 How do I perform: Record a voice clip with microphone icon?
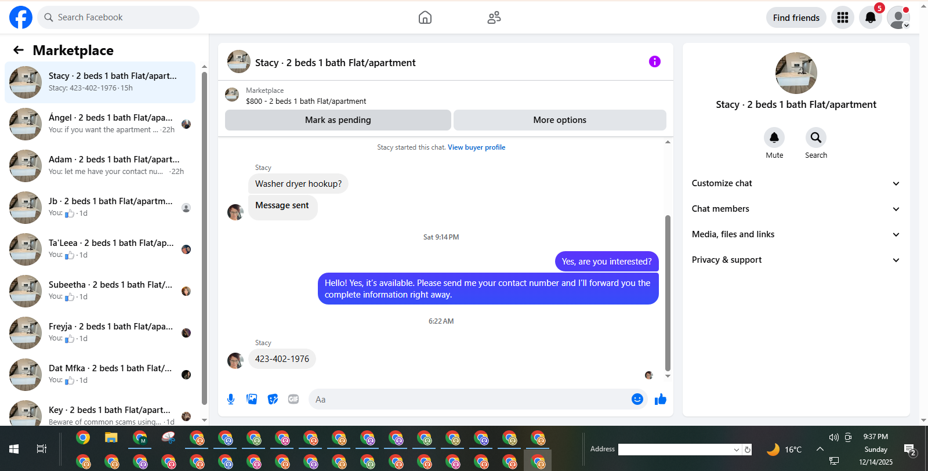[231, 399]
